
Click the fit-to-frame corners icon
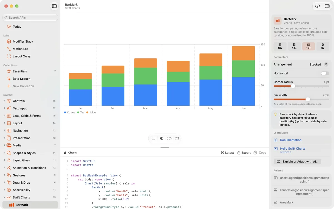tap(166, 138)
